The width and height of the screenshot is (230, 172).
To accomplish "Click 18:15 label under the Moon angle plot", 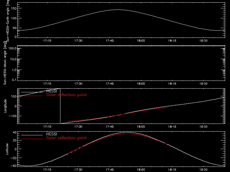I will 172,83.
